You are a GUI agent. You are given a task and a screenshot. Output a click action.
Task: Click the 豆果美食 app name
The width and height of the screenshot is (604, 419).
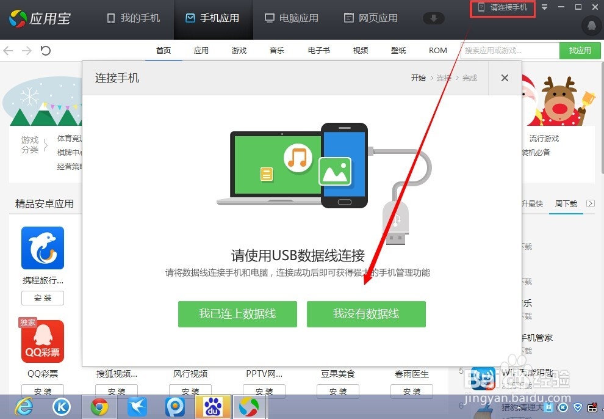(338, 374)
